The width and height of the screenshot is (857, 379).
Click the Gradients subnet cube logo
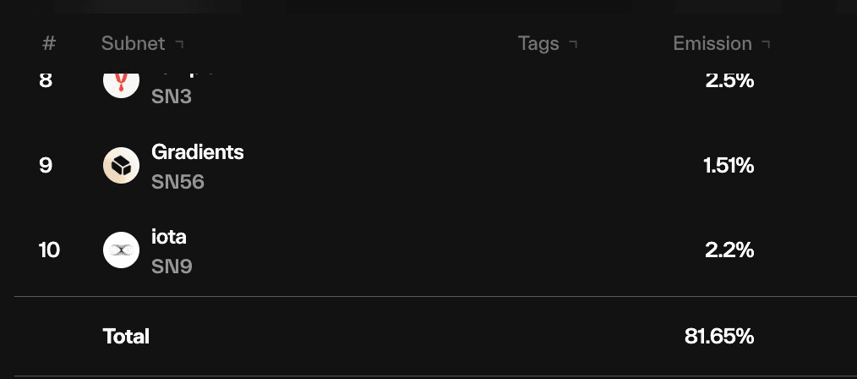[x=122, y=166]
